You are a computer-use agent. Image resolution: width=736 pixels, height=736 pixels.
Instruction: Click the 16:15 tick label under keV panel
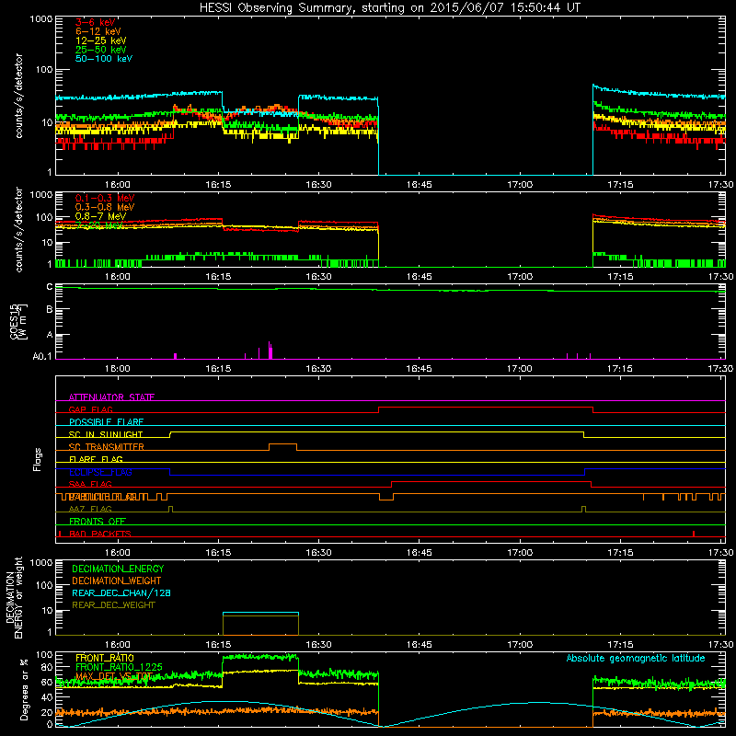[218, 185]
